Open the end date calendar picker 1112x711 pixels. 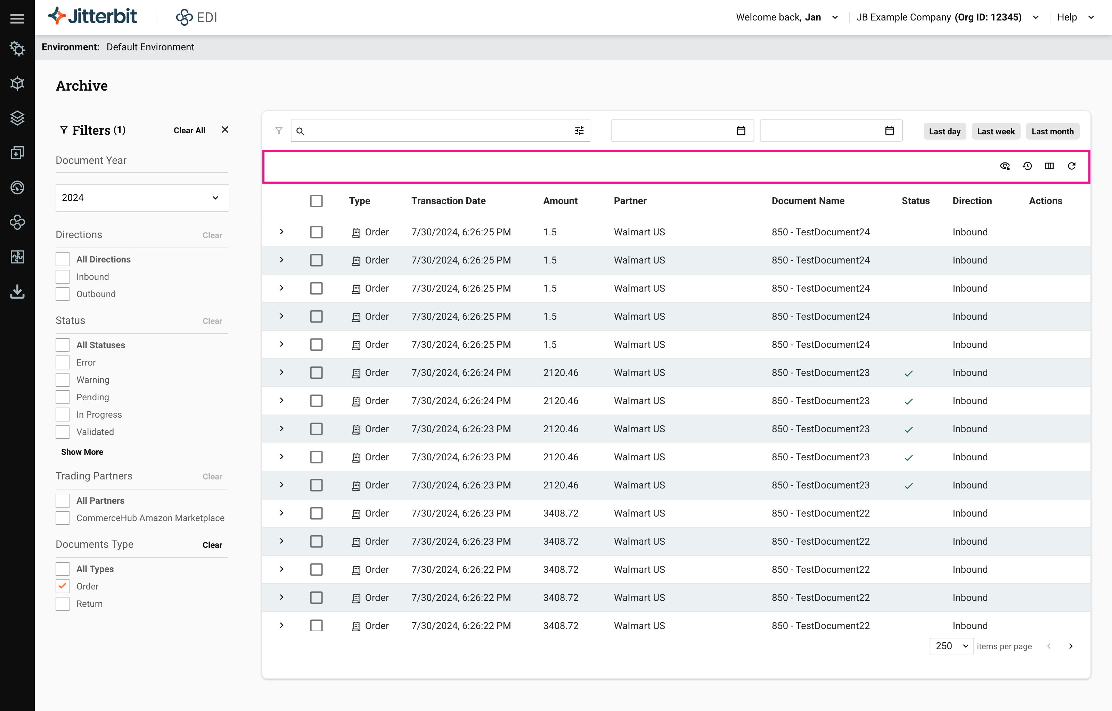[889, 131]
